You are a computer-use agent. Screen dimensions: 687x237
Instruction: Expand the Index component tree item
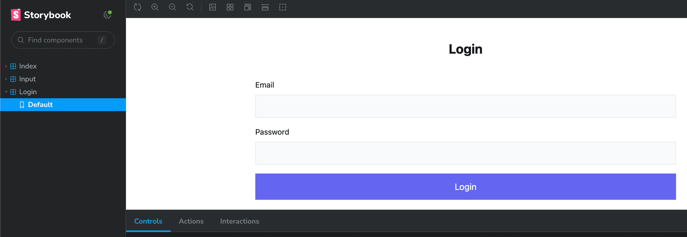[x=28, y=66]
